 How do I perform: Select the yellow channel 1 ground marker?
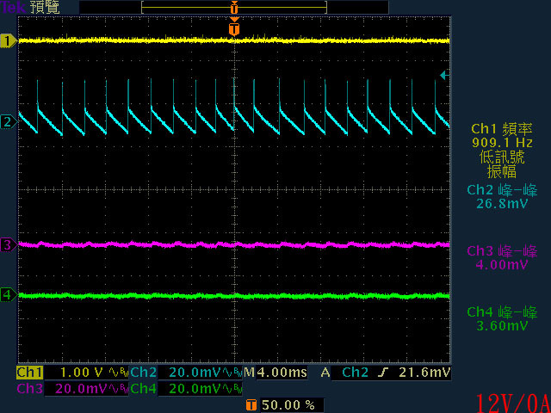[9, 40]
